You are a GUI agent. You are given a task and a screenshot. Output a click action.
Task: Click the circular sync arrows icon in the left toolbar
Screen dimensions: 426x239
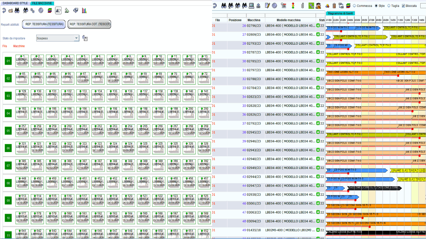pyautogui.click(x=76, y=10)
